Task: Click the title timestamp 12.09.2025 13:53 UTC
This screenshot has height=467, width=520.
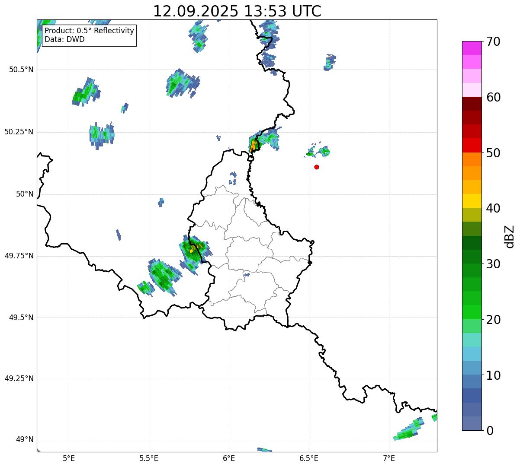Action: [237, 11]
